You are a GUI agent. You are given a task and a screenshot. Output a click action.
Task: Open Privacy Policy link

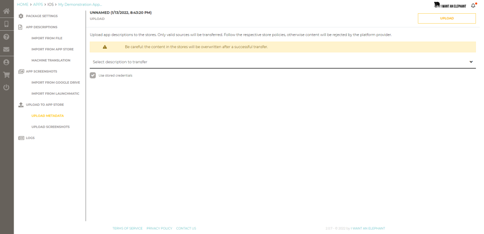coord(159,228)
